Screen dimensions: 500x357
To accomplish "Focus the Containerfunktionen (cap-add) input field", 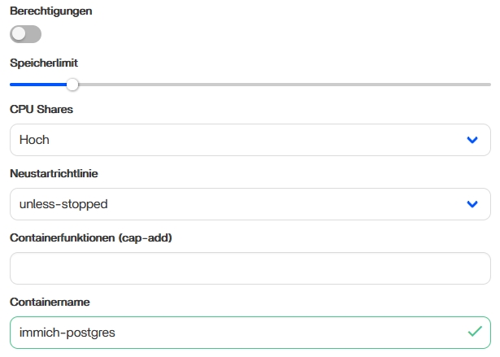I will tap(250, 268).
